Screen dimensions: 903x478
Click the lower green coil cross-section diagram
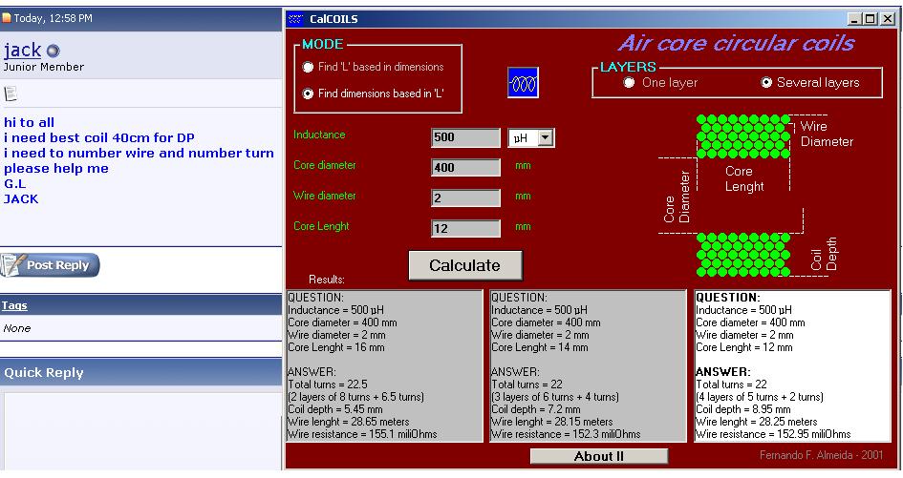tap(742, 255)
